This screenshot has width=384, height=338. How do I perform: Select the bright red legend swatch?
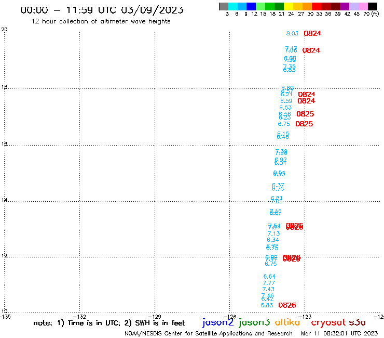tap(317, 6)
